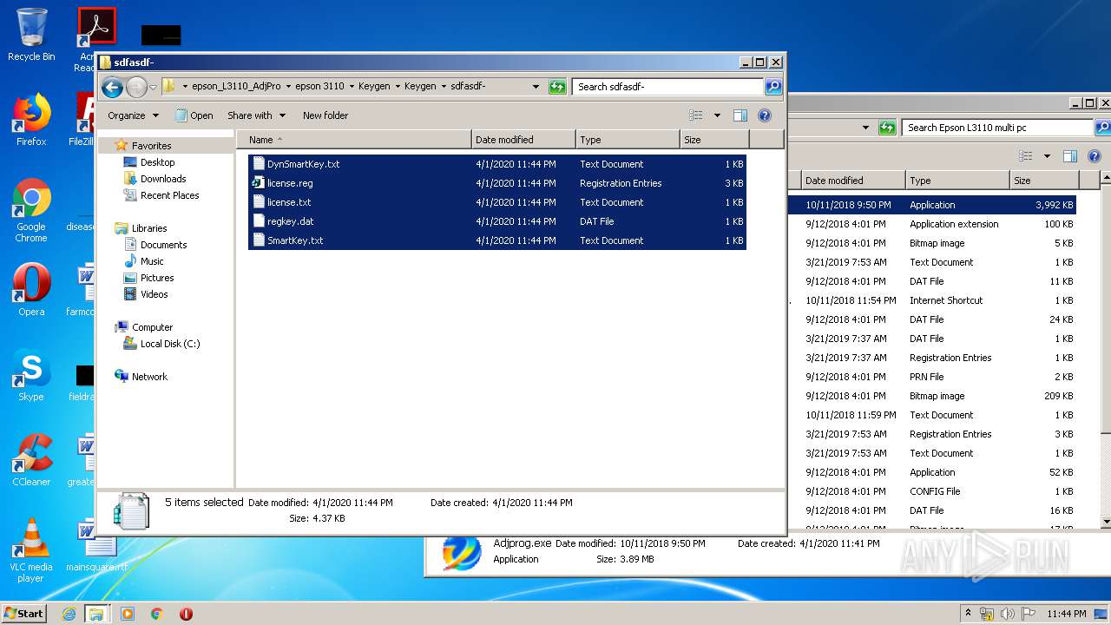Image resolution: width=1111 pixels, height=625 pixels.
Task: Select the 3,992 KB Application row in background window
Action: click(932, 205)
